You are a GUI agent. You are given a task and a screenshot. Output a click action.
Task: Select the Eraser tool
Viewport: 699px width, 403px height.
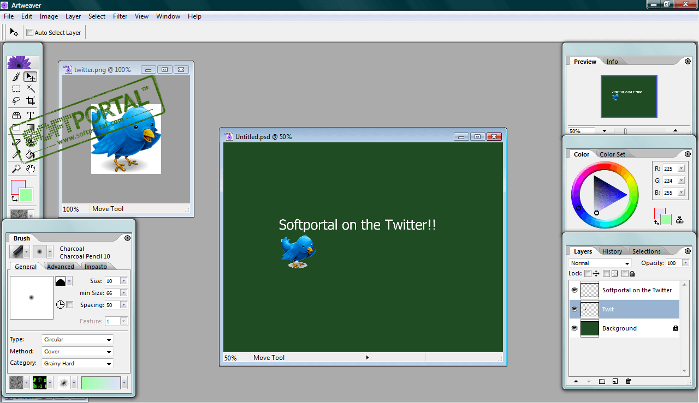point(16,142)
